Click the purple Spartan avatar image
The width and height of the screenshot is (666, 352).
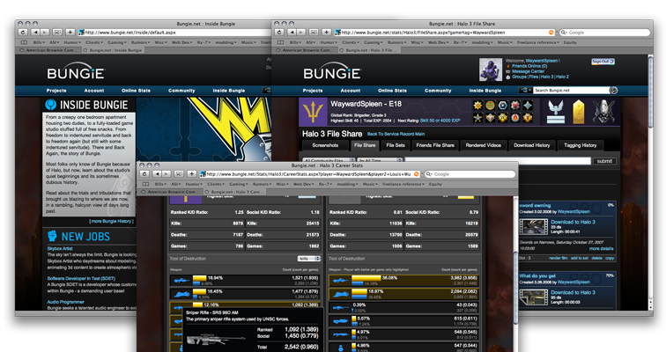pyautogui.click(x=491, y=70)
